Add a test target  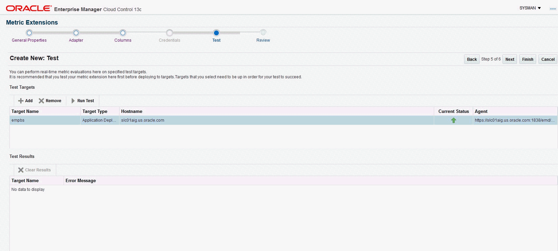coord(25,101)
